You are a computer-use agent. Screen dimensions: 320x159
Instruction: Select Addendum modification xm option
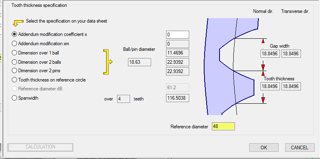(x=14, y=44)
